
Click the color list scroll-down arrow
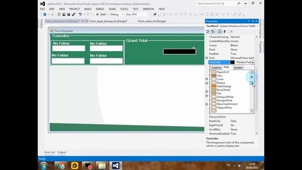(x=252, y=110)
